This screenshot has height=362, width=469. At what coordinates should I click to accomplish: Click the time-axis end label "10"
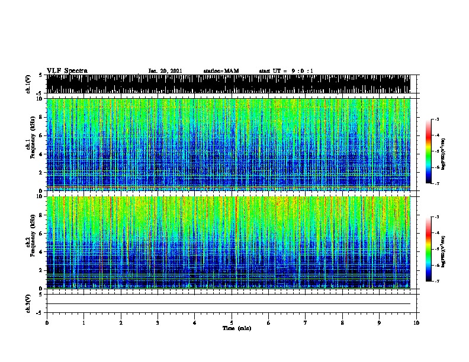(x=416, y=323)
